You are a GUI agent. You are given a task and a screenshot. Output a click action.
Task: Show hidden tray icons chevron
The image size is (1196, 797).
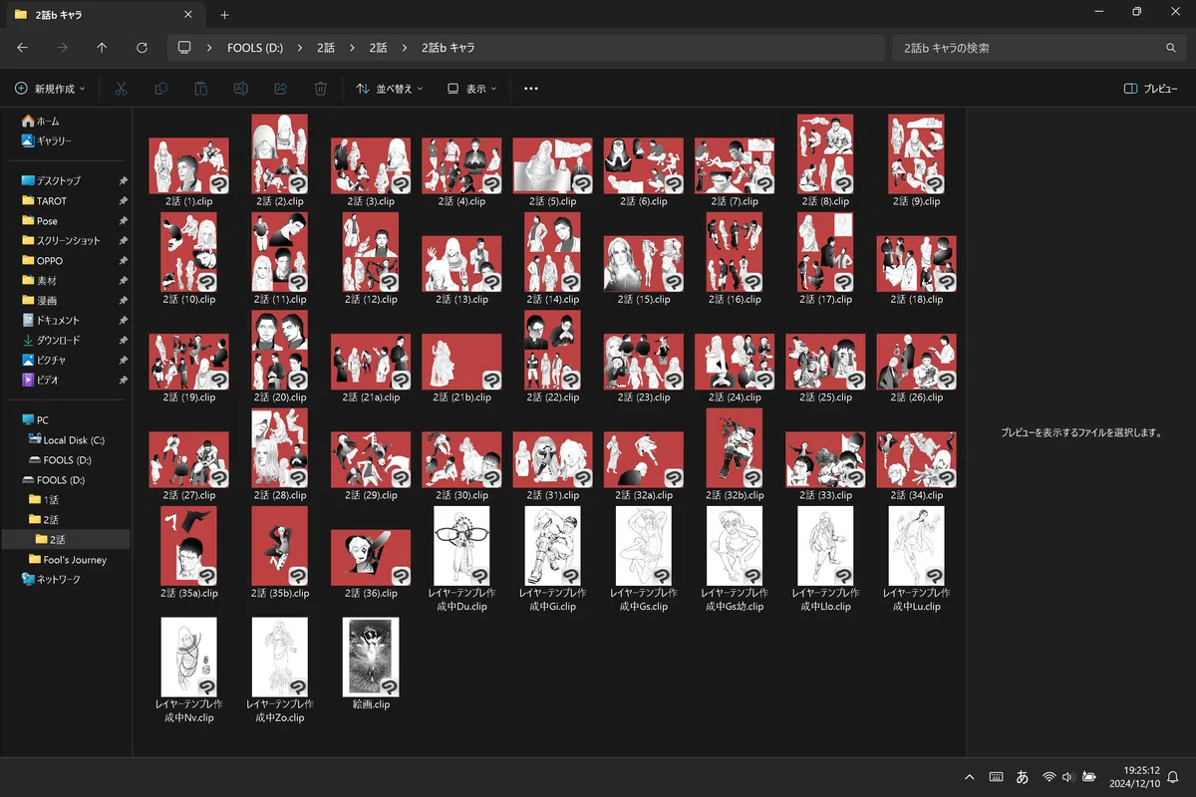tap(969, 776)
